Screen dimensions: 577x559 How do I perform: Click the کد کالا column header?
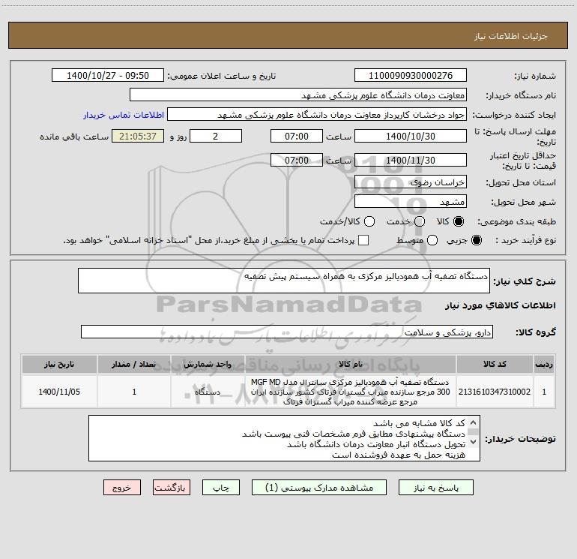(495, 365)
